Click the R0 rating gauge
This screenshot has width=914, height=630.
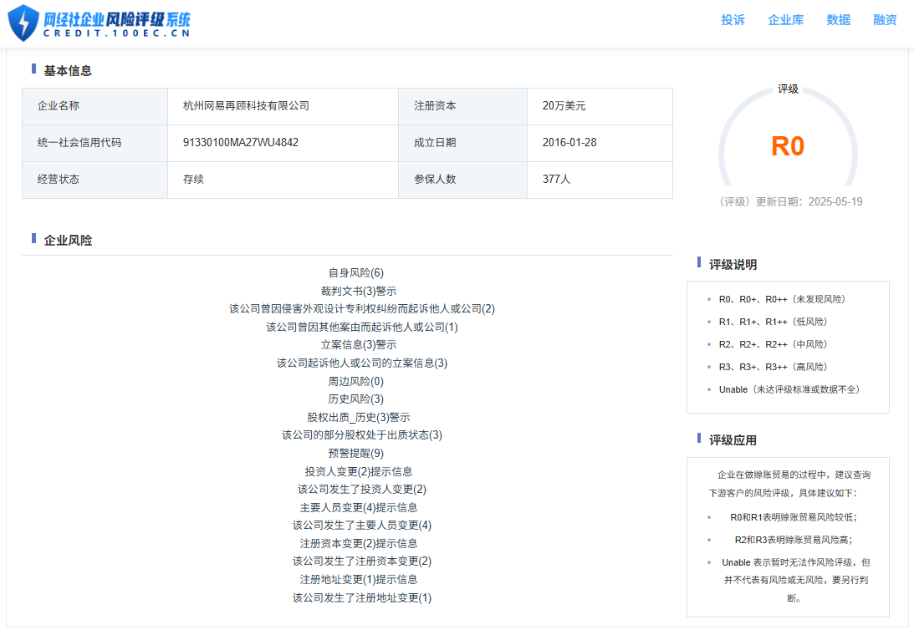[x=787, y=146]
